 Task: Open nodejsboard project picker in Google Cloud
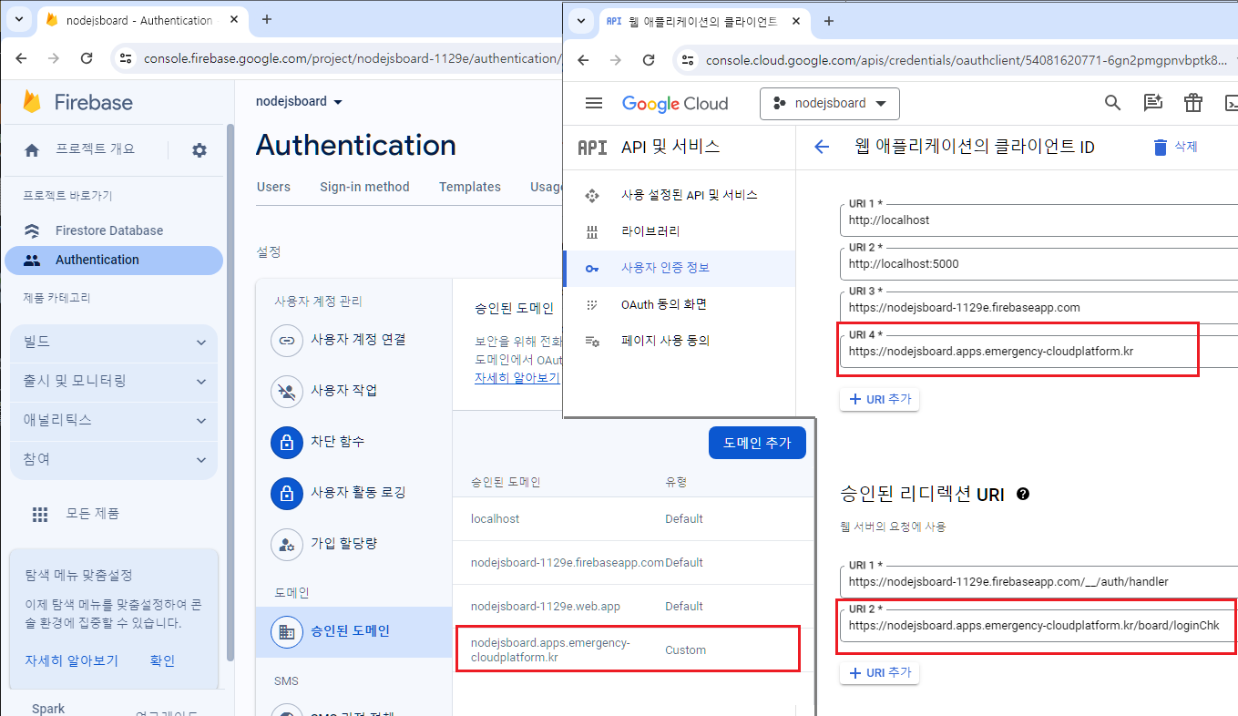point(830,104)
